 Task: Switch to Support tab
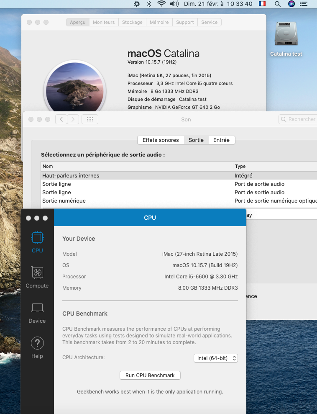point(185,22)
